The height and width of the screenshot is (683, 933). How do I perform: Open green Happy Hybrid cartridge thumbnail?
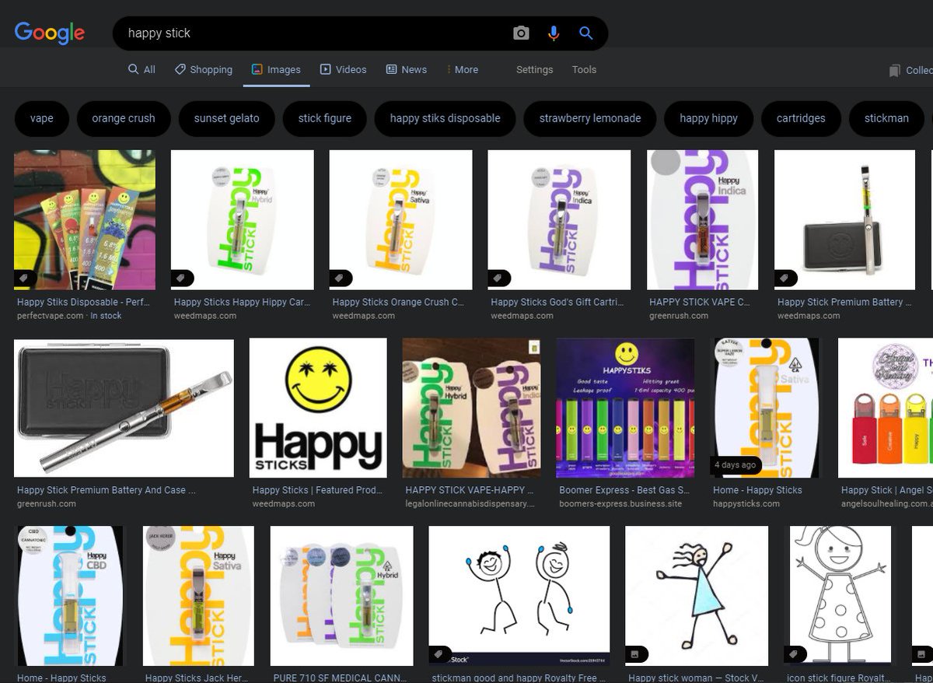tap(243, 220)
